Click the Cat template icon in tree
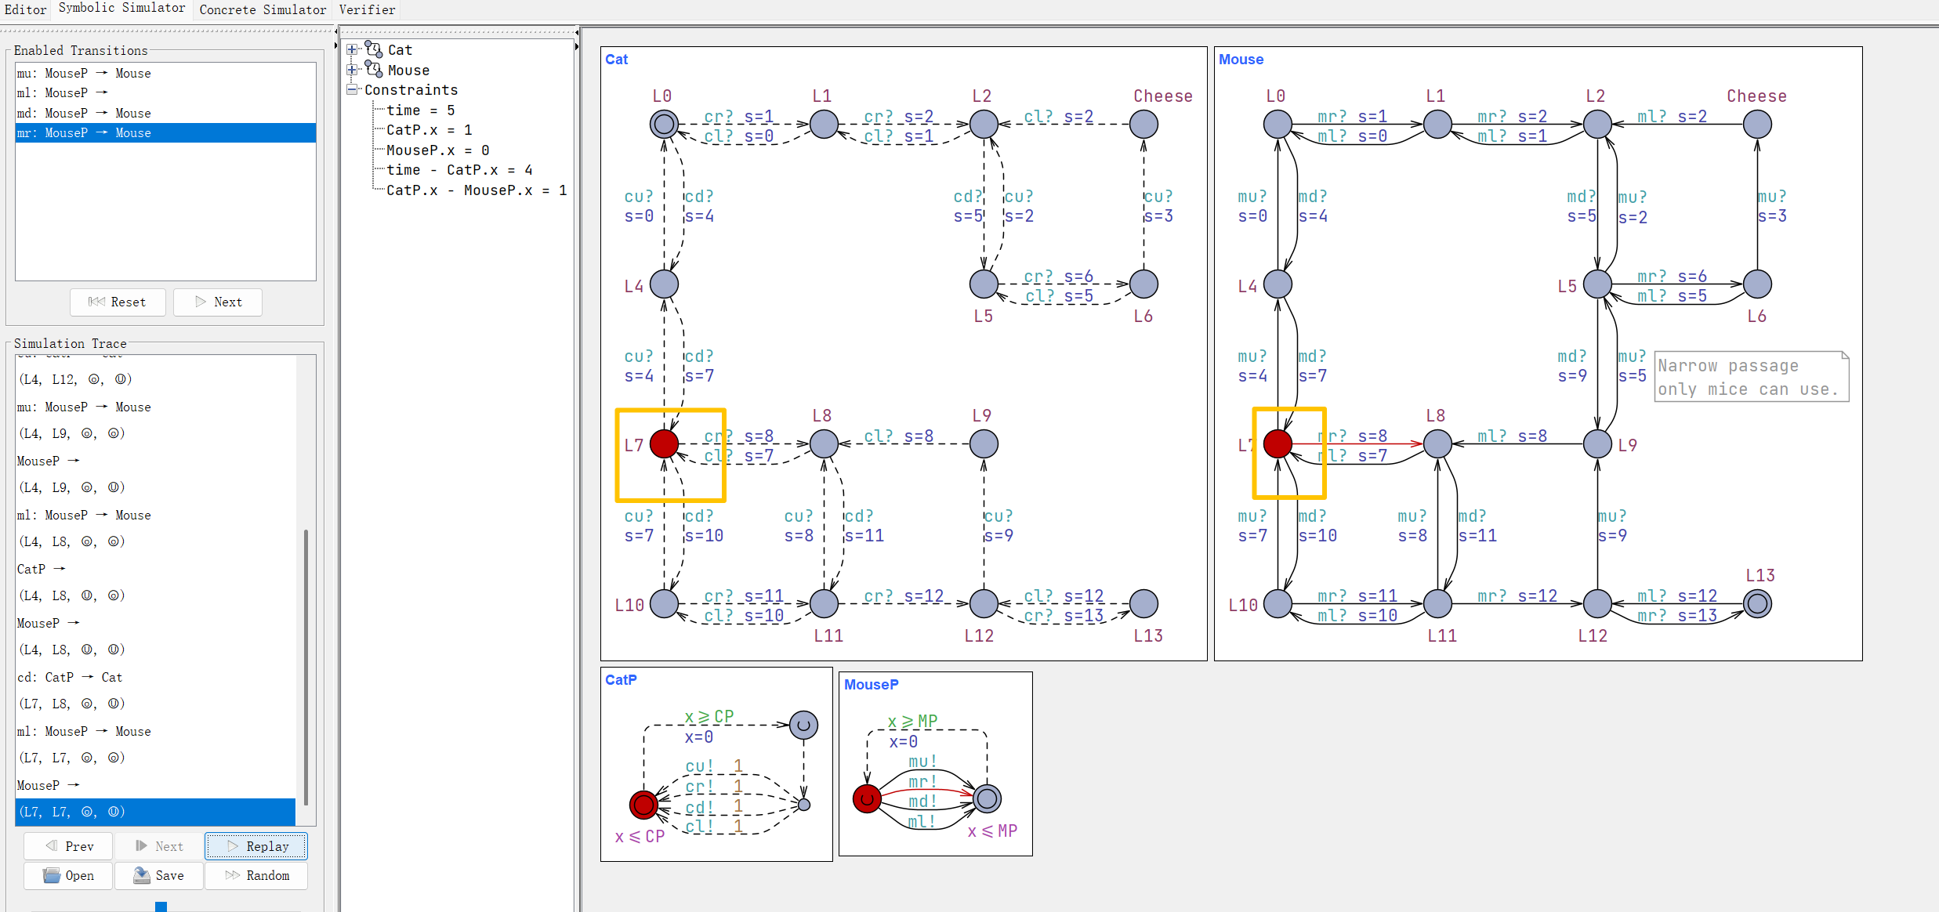The height and width of the screenshot is (912, 1939). (x=374, y=50)
